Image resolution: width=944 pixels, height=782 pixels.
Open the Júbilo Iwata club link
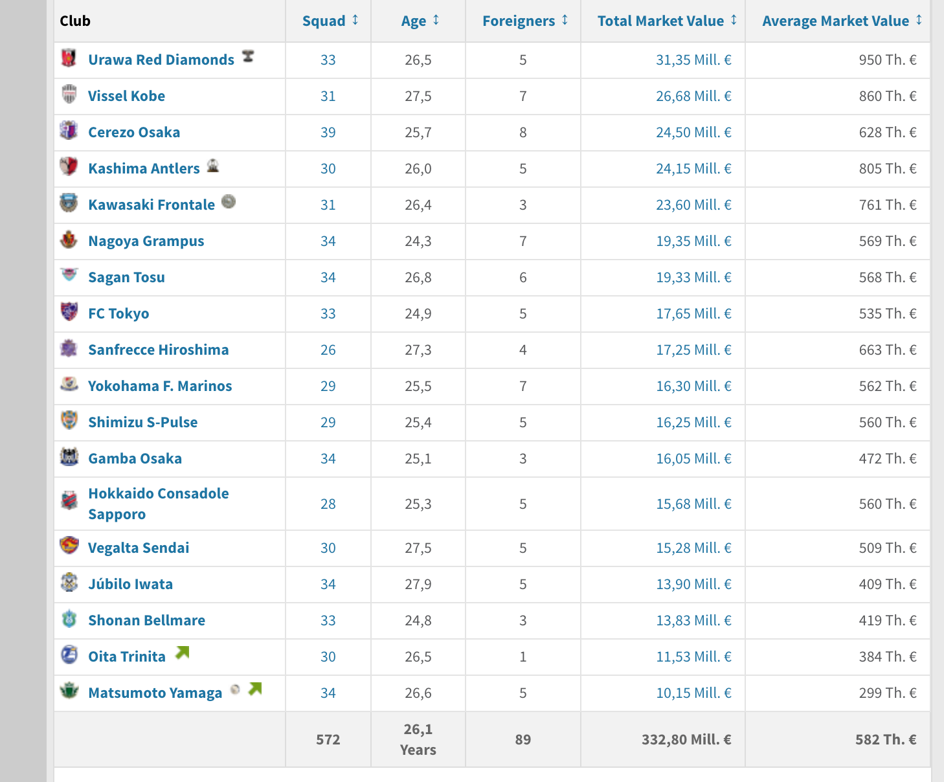coord(130,584)
